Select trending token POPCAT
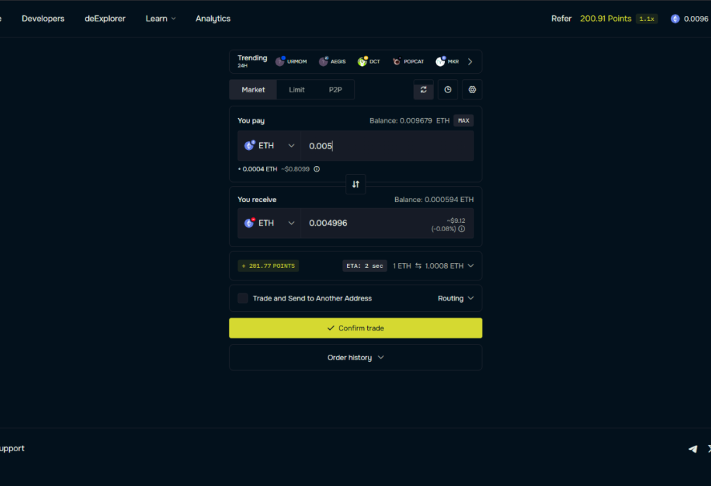 [409, 62]
